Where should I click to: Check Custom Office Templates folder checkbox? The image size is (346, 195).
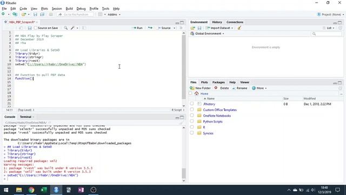pyautogui.click(x=192, y=109)
